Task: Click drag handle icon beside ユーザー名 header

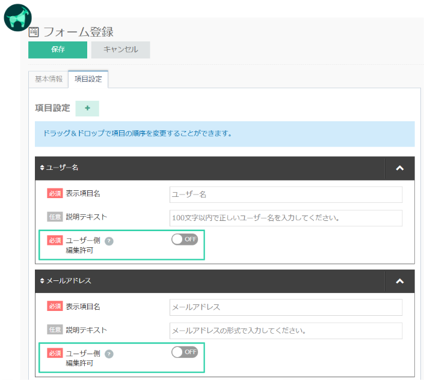Action: (42, 168)
